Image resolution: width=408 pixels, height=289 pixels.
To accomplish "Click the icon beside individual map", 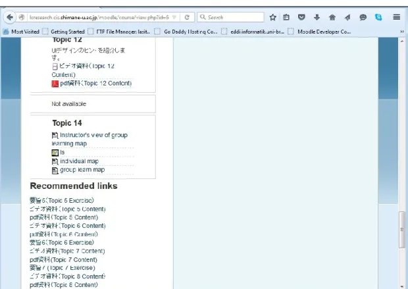I will point(55,161).
